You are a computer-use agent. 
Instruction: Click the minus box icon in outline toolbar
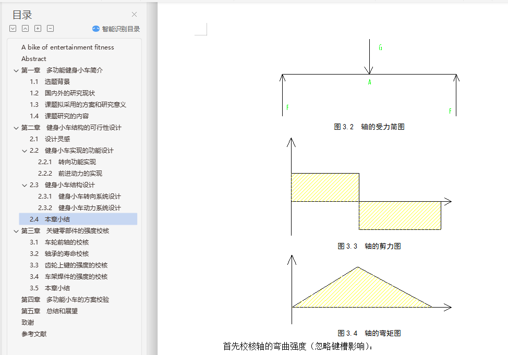coord(50,29)
